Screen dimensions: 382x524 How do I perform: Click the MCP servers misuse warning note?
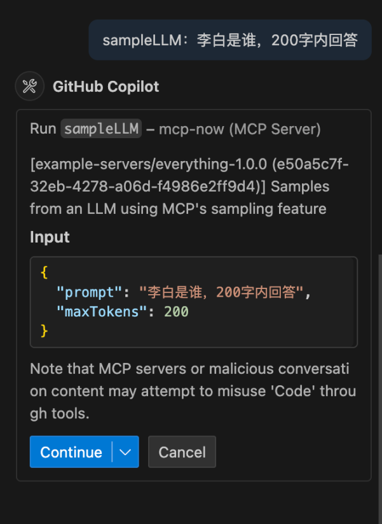(189, 391)
